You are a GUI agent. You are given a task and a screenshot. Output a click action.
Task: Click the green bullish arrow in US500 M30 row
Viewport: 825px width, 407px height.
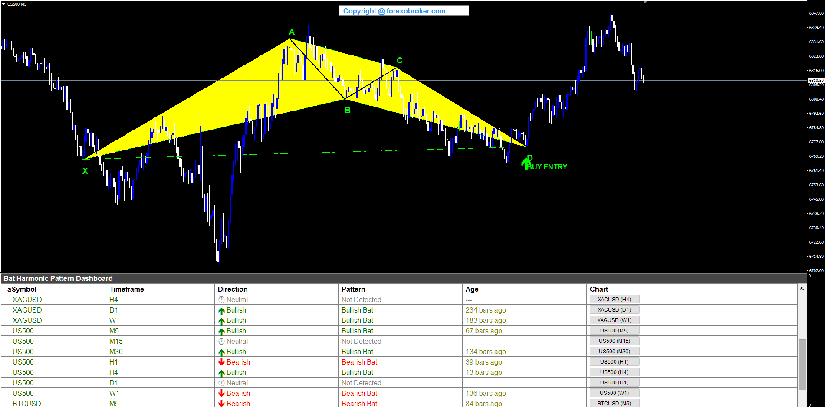tap(221, 352)
